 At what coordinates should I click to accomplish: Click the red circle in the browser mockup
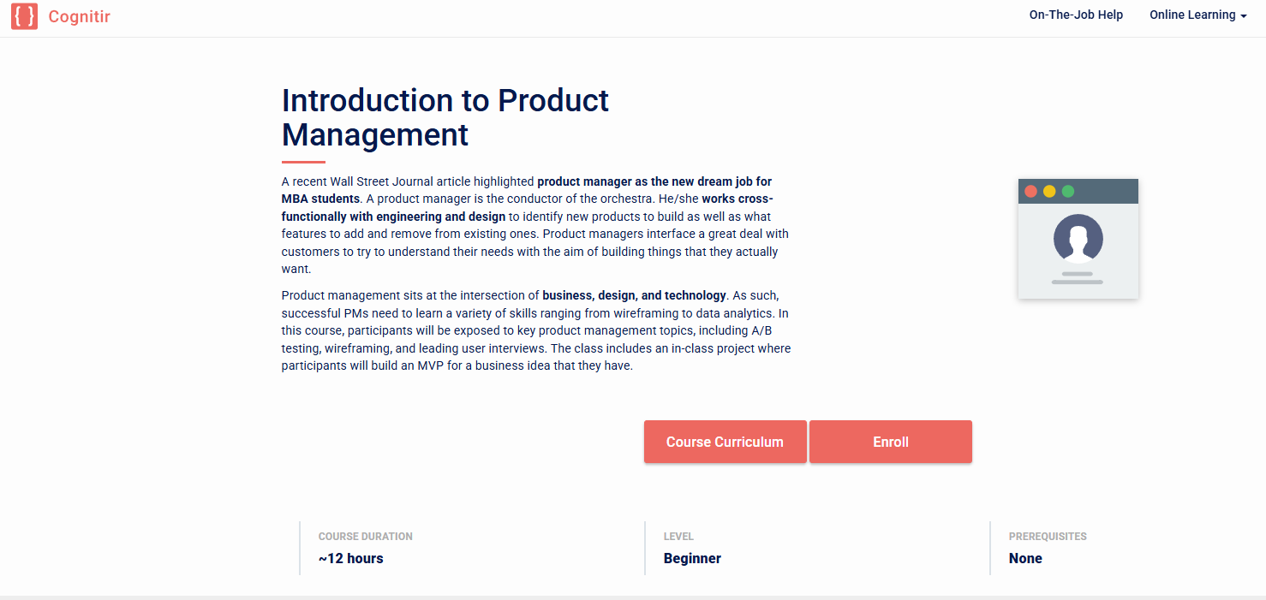1030,191
